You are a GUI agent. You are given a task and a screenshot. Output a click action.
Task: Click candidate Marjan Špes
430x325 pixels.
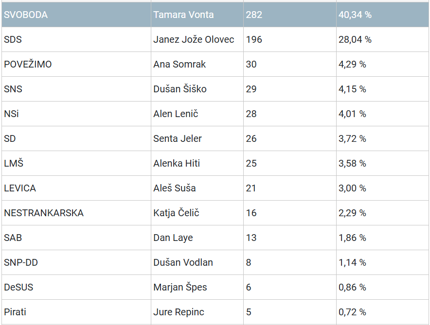point(180,287)
